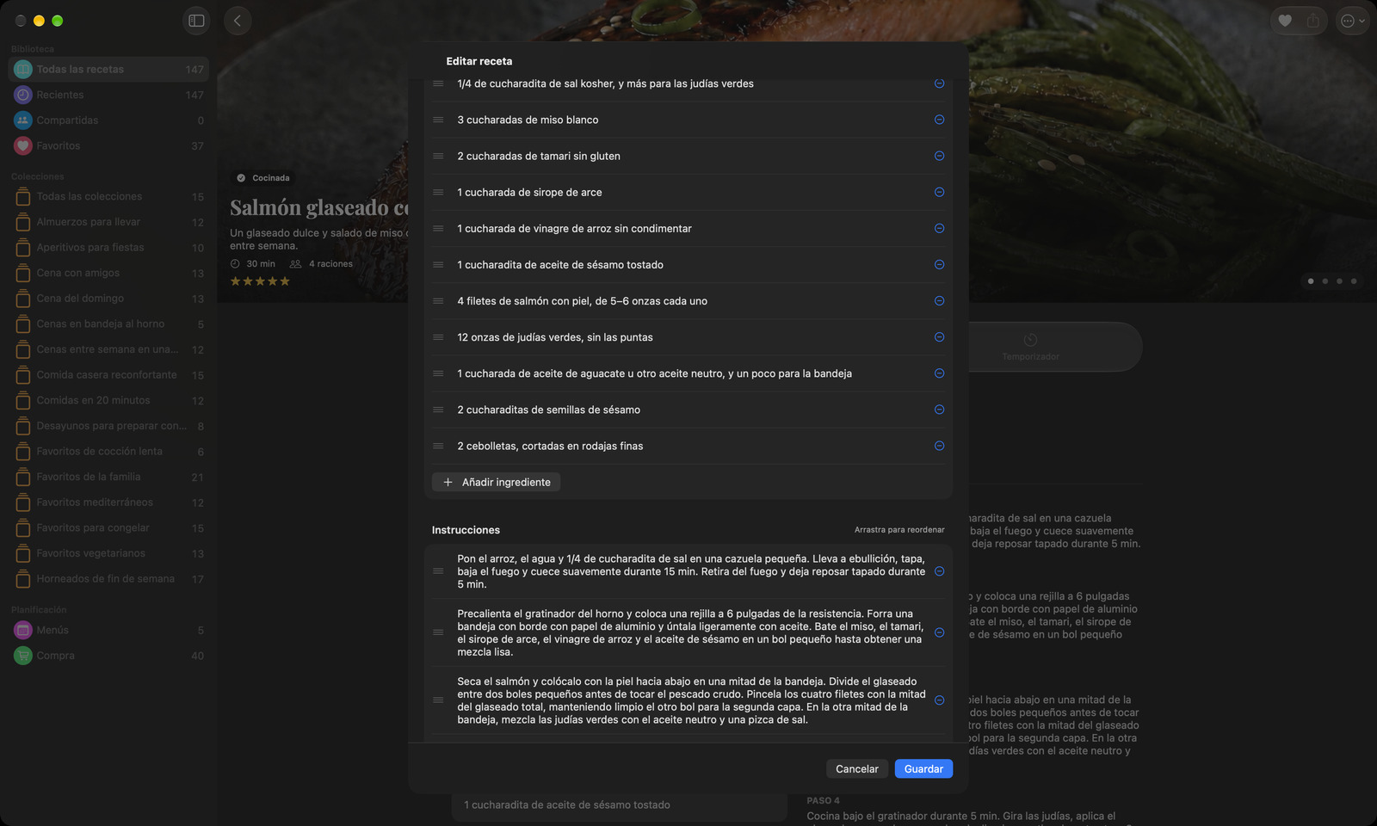Click the reorder handle for aceite de aguacate

[x=438, y=373]
